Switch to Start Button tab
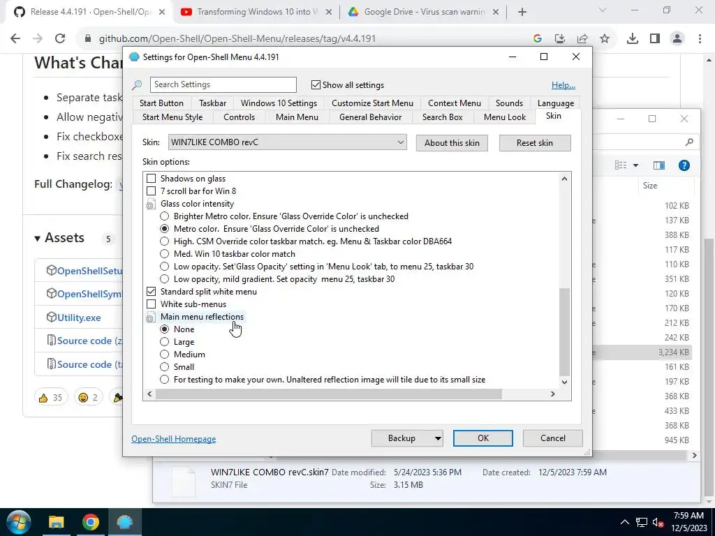The height and width of the screenshot is (536, 715). click(161, 103)
